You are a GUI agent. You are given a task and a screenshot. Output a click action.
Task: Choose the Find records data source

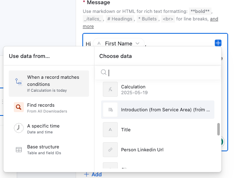point(49,108)
